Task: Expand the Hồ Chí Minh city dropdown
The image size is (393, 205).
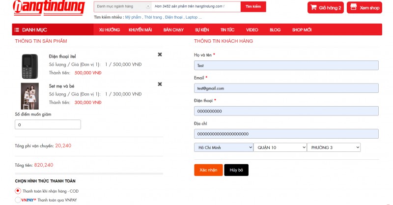Action: pos(224,147)
